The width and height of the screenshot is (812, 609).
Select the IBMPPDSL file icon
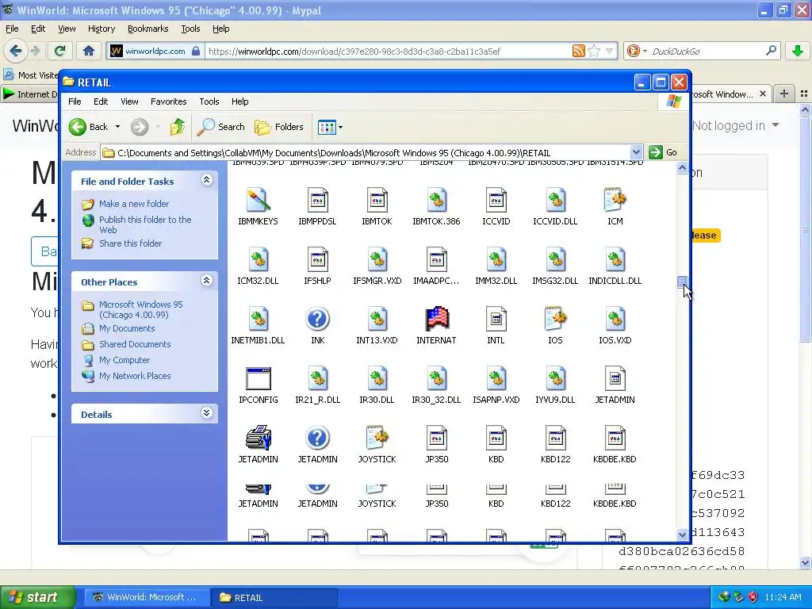(x=317, y=201)
